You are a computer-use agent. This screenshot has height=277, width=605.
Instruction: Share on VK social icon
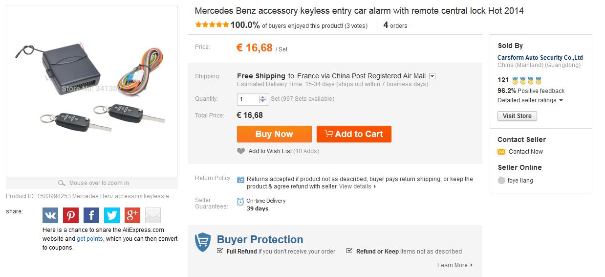(x=50, y=215)
